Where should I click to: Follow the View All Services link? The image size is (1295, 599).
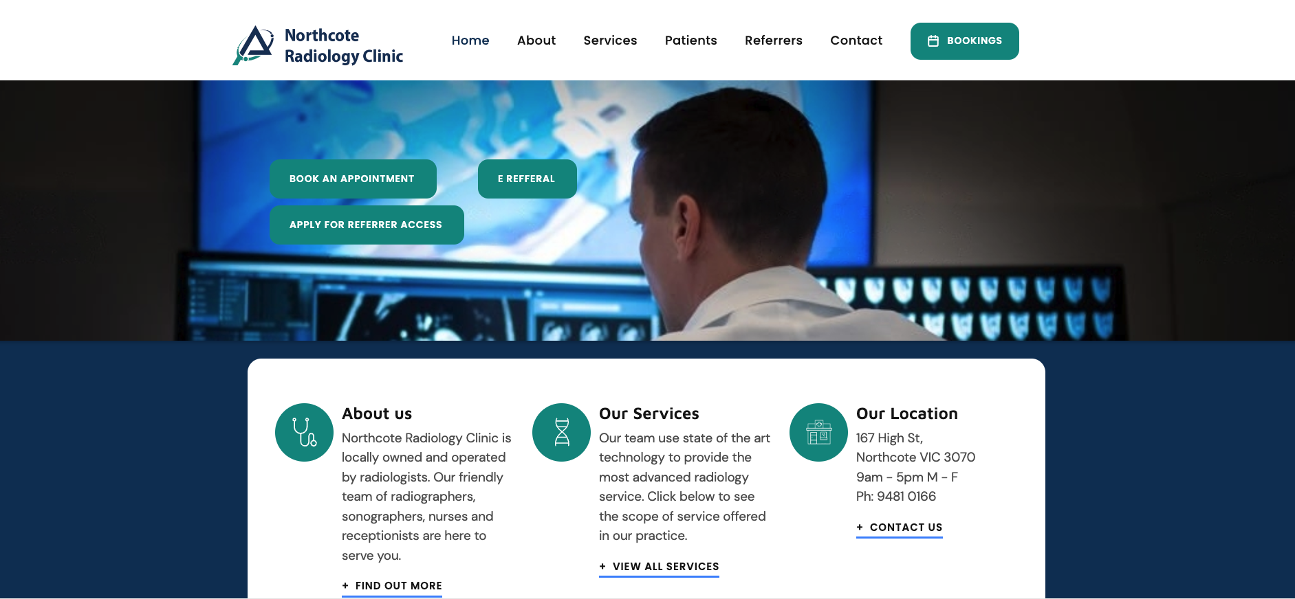coord(659,567)
